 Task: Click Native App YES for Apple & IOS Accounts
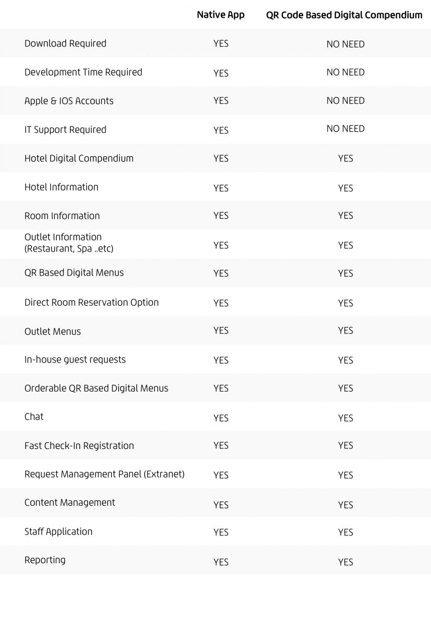tap(221, 101)
